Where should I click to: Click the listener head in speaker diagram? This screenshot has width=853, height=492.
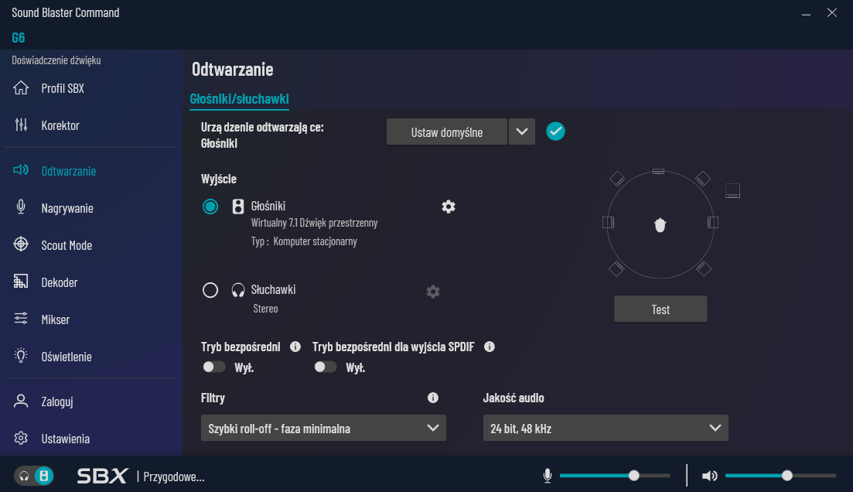660,225
